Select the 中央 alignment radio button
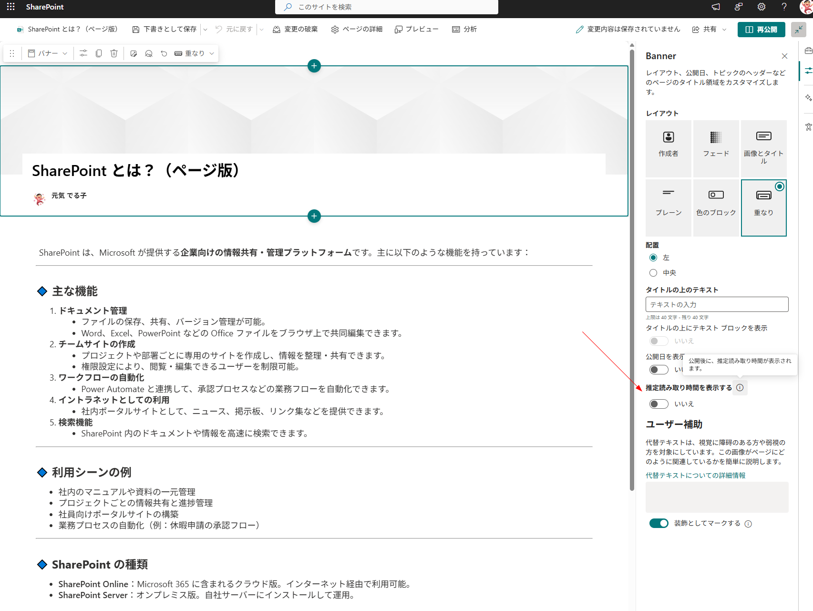813x611 pixels. pyautogui.click(x=653, y=273)
